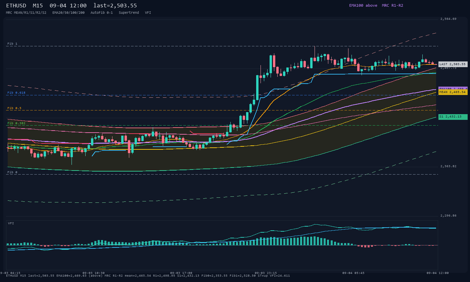This screenshot has width=470, height=282.
Task: Click the 09-03 10:30 time axis label
Action: [x=94, y=273]
